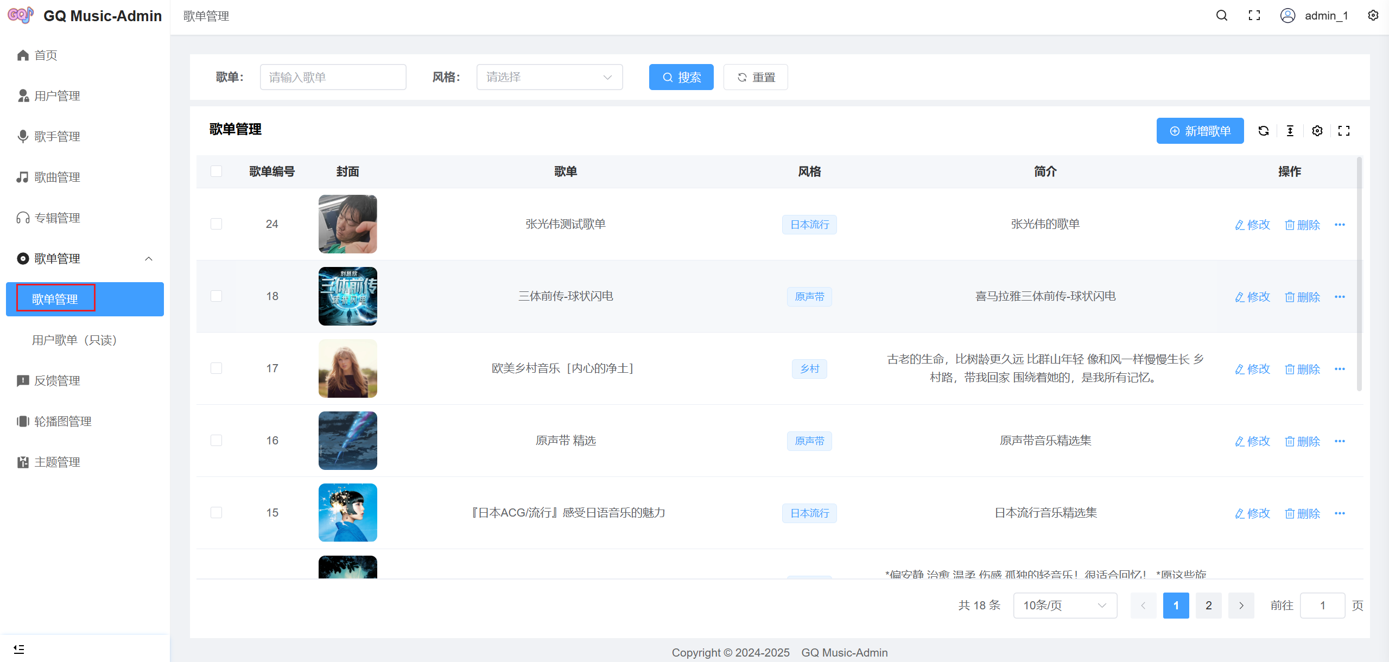Refresh the playlist table with refresh icon
This screenshot has height=662, width=1389.
1263,131
